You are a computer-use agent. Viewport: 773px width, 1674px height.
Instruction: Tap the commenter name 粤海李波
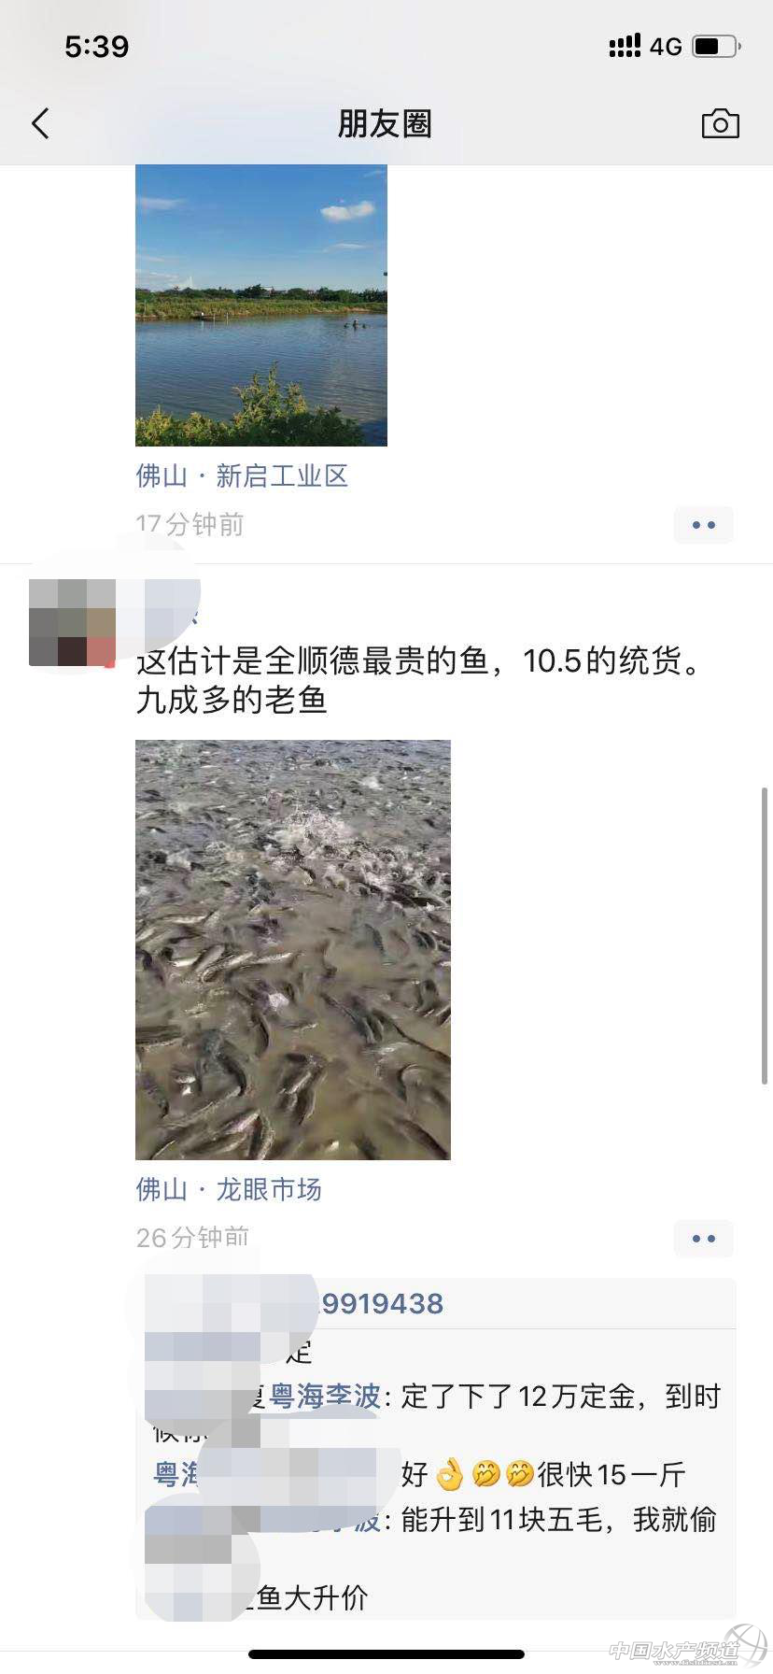pyautogui.click(x=325, y=1397)
